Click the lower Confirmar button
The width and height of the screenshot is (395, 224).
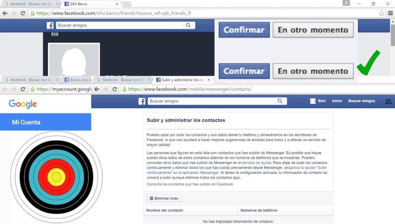click(244, 71)
